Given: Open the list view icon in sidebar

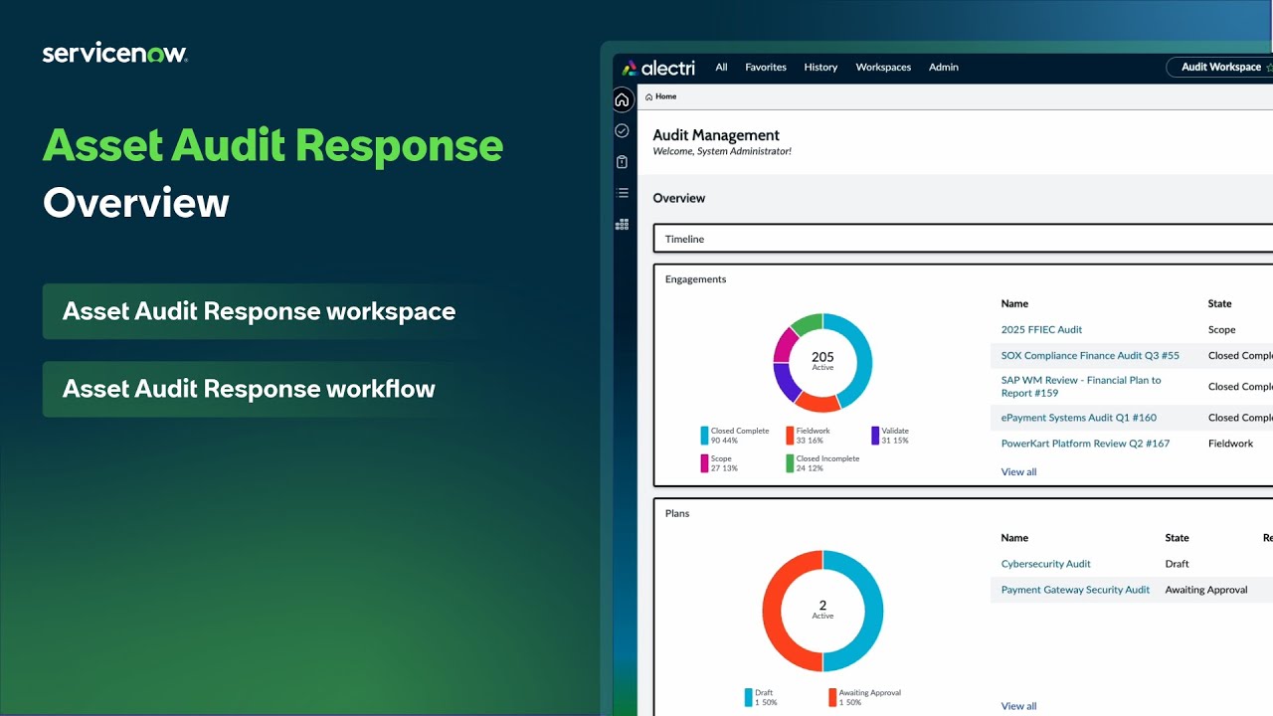Looking at the screenshot, I should [x=623, y=192].
